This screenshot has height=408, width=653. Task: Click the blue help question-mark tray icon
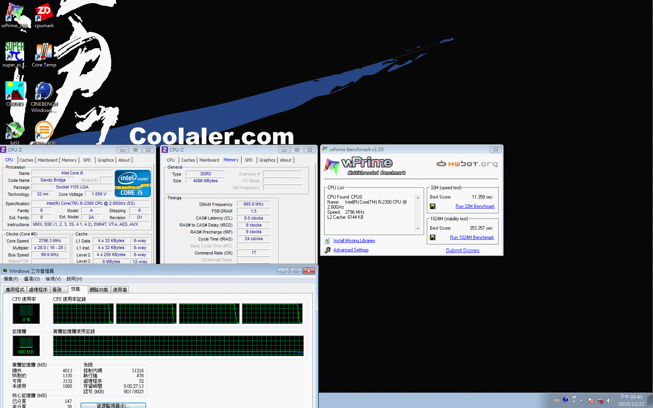tap(566, 399)
